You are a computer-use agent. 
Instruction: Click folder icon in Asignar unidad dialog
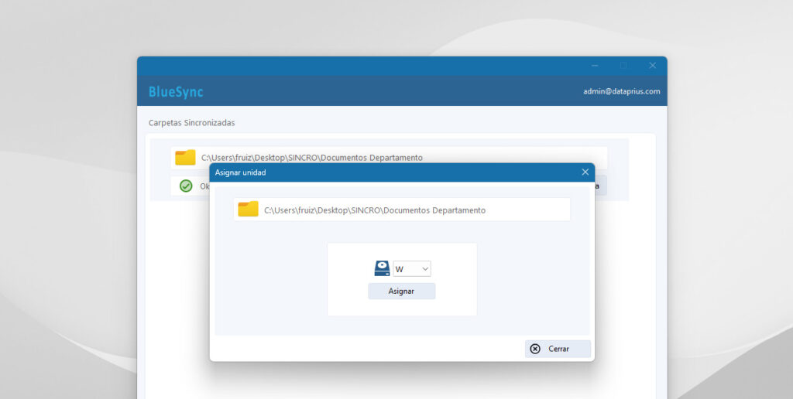[249, 209]
